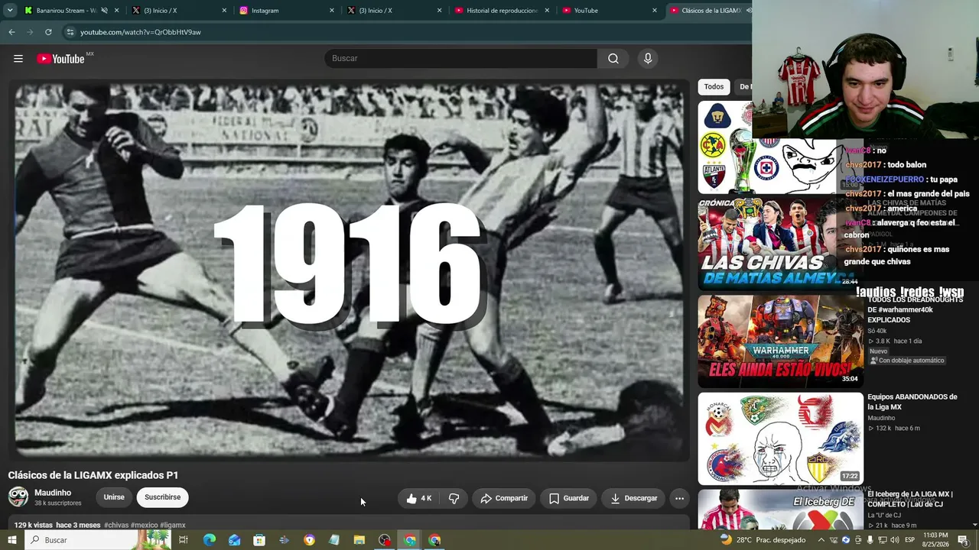Viewport: 979px width, 550px height.
Task: Open the Equipos ABANDONADOS video thumbnail
Action: tap(780, 438)
